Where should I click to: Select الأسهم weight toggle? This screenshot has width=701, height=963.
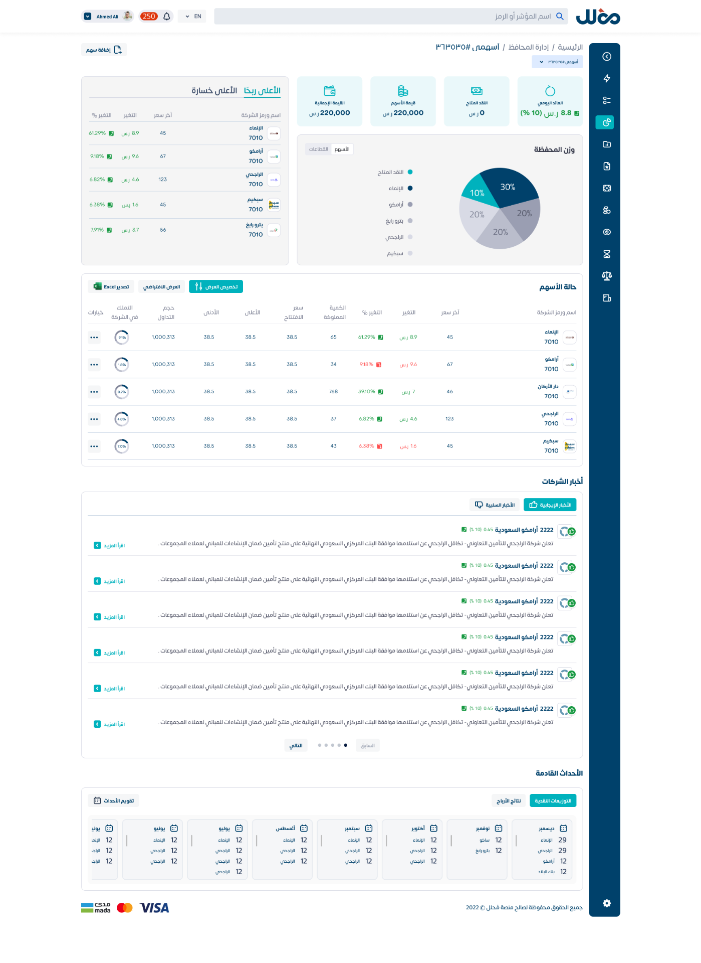tap(342, 149)
